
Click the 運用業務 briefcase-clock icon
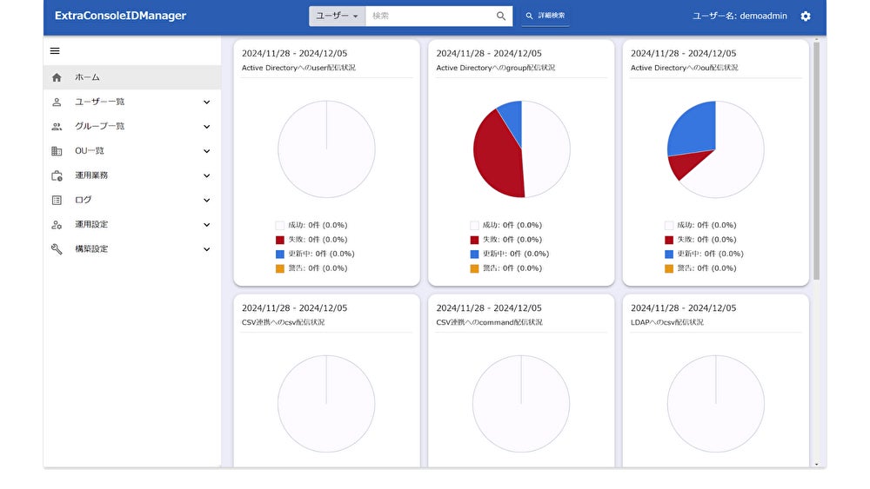[57, 175]
